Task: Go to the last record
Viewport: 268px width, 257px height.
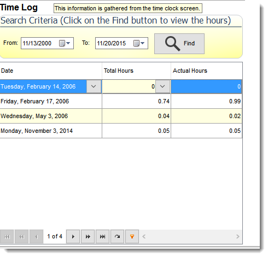Action: click(x=102, y=237)
